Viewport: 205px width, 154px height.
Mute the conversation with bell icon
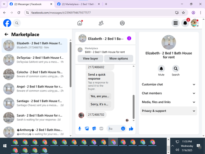coord(161,69)
